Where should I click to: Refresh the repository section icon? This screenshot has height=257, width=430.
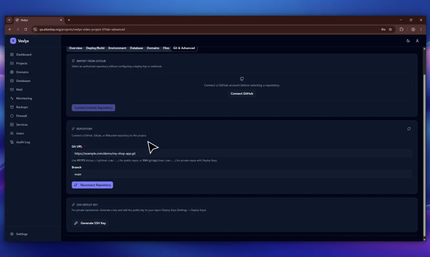tap(409, 129)
